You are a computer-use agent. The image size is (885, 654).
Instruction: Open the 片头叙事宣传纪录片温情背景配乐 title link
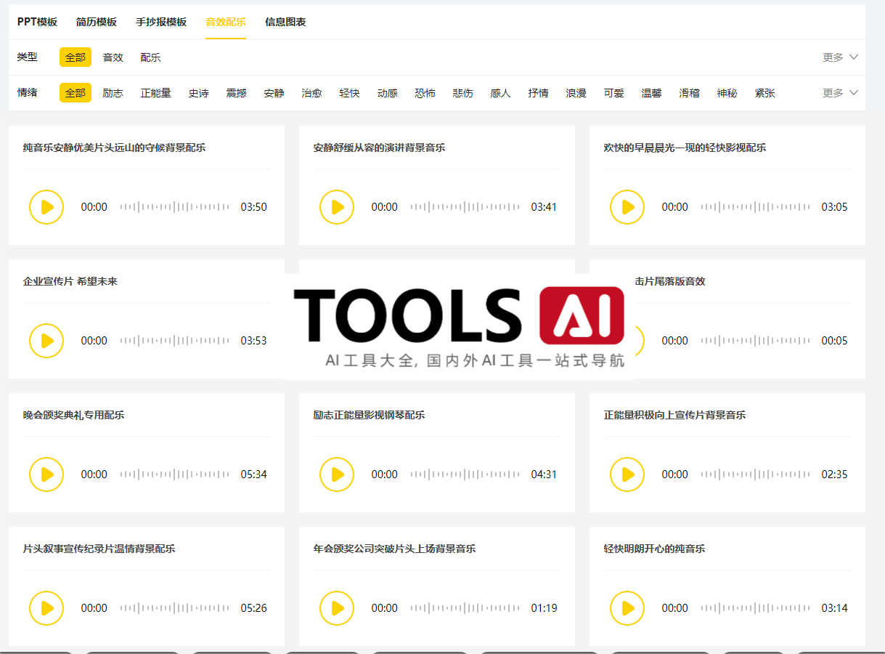tap(99, 549)
